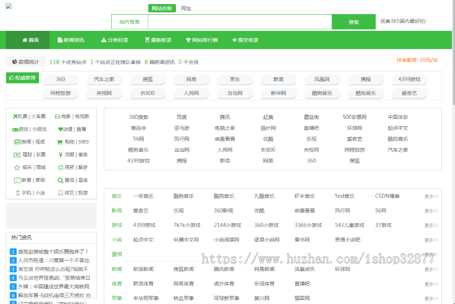
Task: Expand 更多>> in the 体育 row
Action: point(431,284)
